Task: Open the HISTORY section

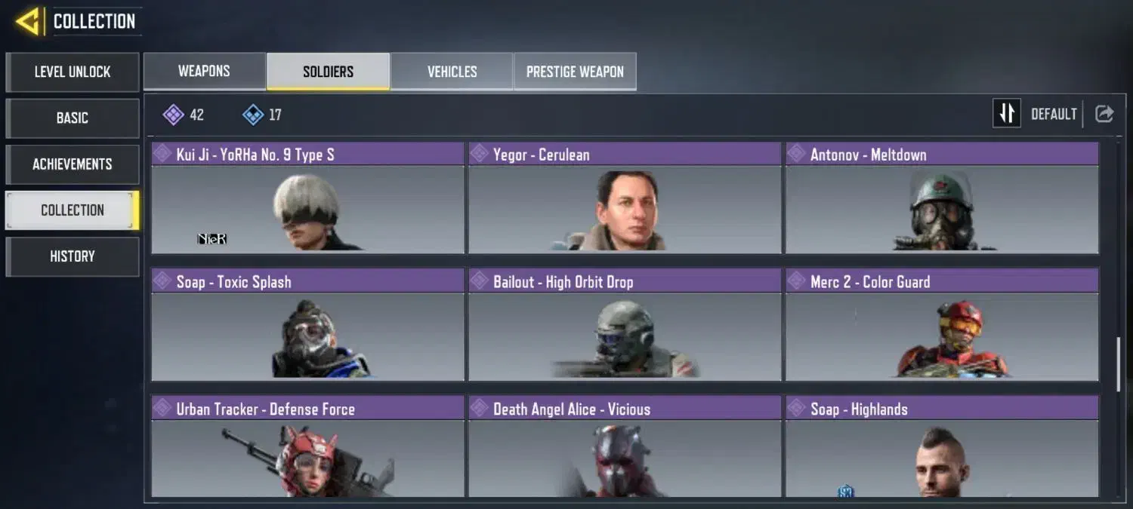Action: coord(73,256)
